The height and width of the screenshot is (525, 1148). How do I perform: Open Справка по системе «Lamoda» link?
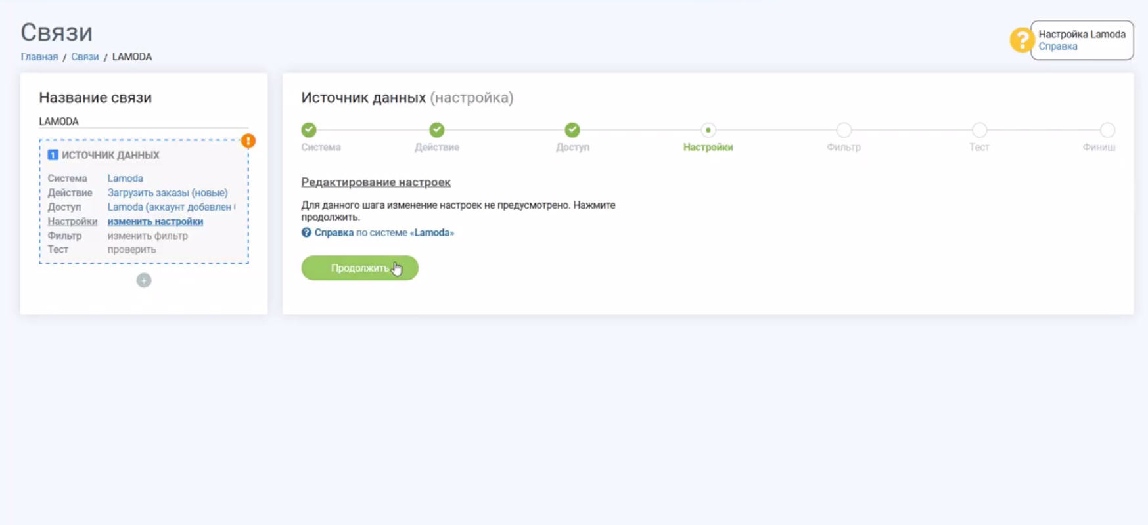[384, 232]
